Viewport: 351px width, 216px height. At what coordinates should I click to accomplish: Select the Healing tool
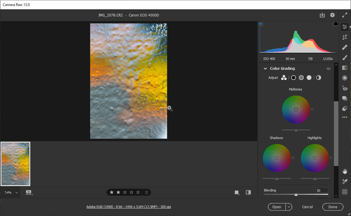tap(344, 47)
